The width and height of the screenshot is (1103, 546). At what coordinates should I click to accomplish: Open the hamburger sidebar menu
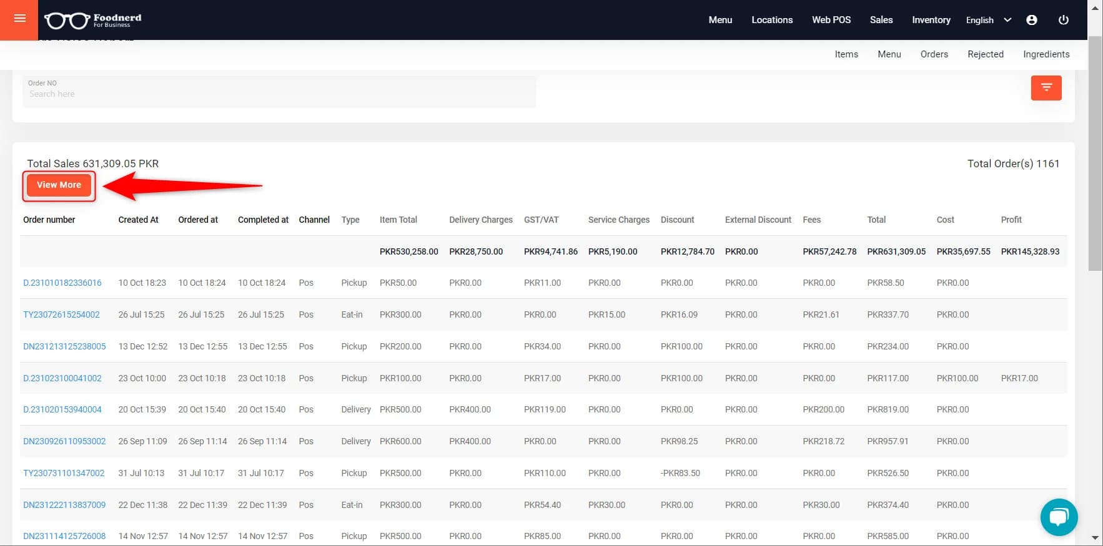(19, 19)
